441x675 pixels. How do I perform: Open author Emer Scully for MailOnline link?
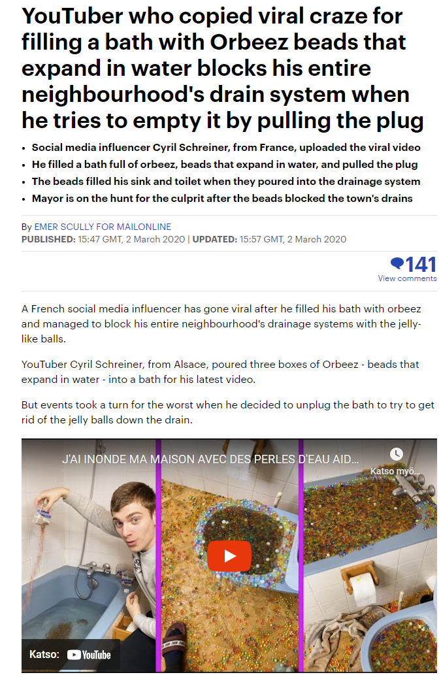[x=103, y=227]
